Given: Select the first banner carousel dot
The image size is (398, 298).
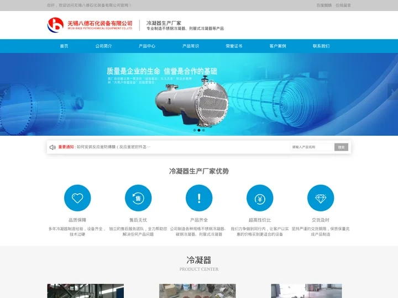Looking at the screenshot, I should [195, 130].
